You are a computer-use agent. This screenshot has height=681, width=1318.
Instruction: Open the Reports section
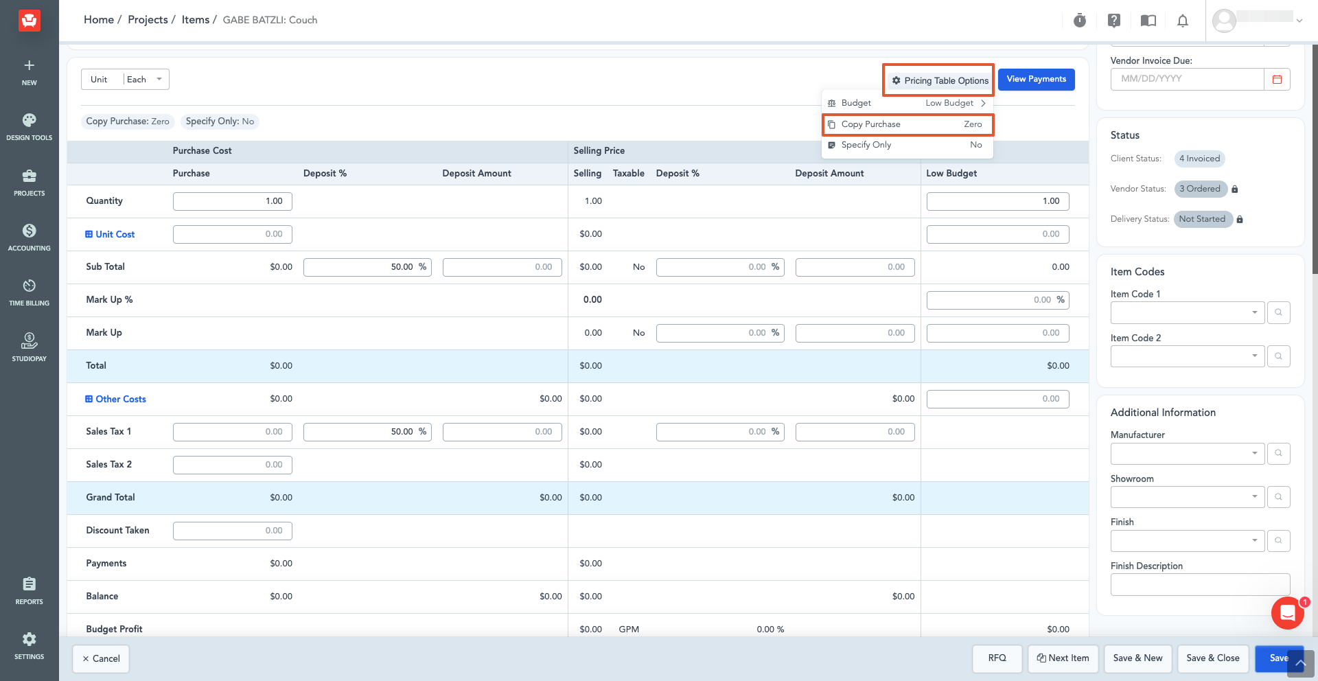click(30, 591)
